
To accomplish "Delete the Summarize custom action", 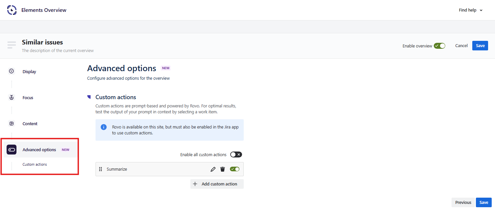I will click(x=223, y=169).
